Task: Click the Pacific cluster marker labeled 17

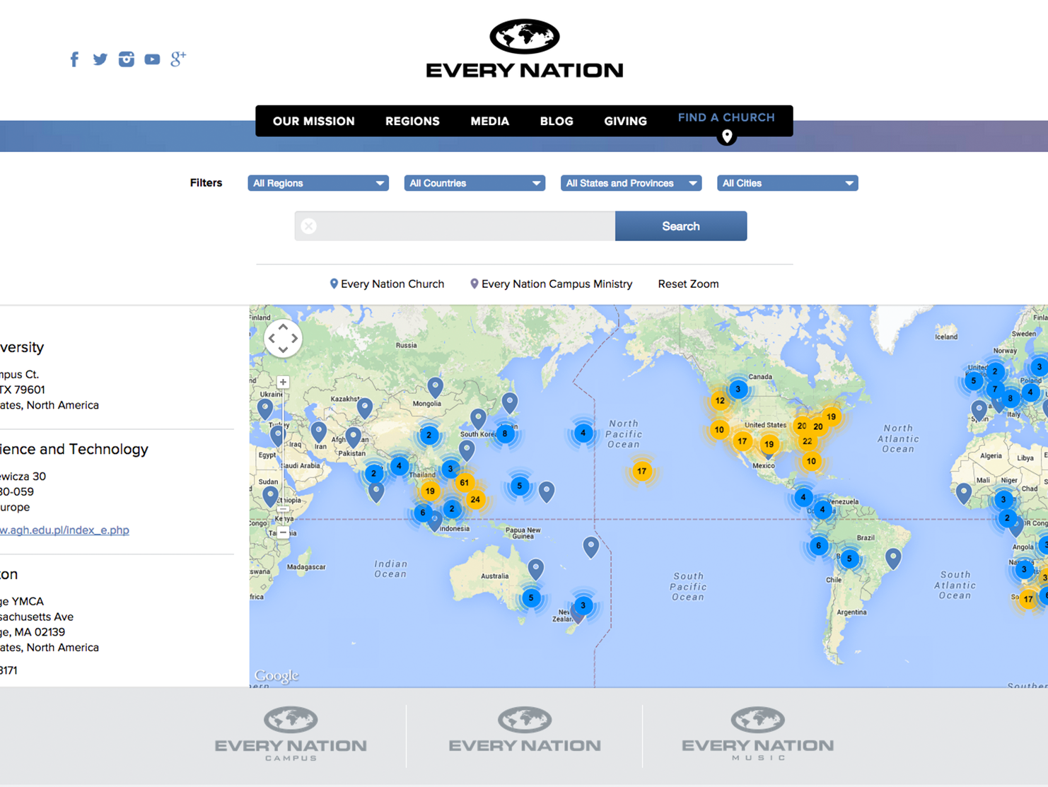Action: tap(641, 471)
